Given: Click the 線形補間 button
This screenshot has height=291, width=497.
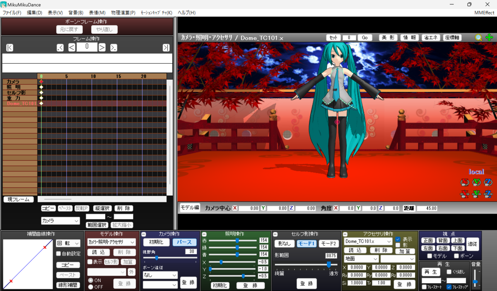Looking at the screenshot, I should (x=68, y=285).
